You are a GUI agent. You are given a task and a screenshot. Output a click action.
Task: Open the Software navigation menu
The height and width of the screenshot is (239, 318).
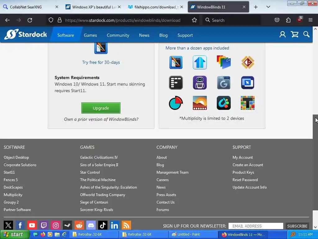pos(66,35)
